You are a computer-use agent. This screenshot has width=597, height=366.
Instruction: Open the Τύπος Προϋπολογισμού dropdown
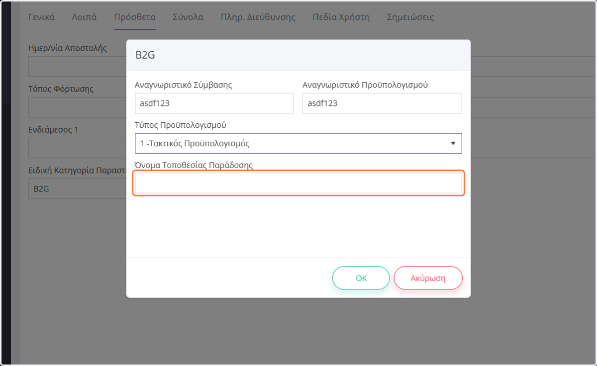298,143
